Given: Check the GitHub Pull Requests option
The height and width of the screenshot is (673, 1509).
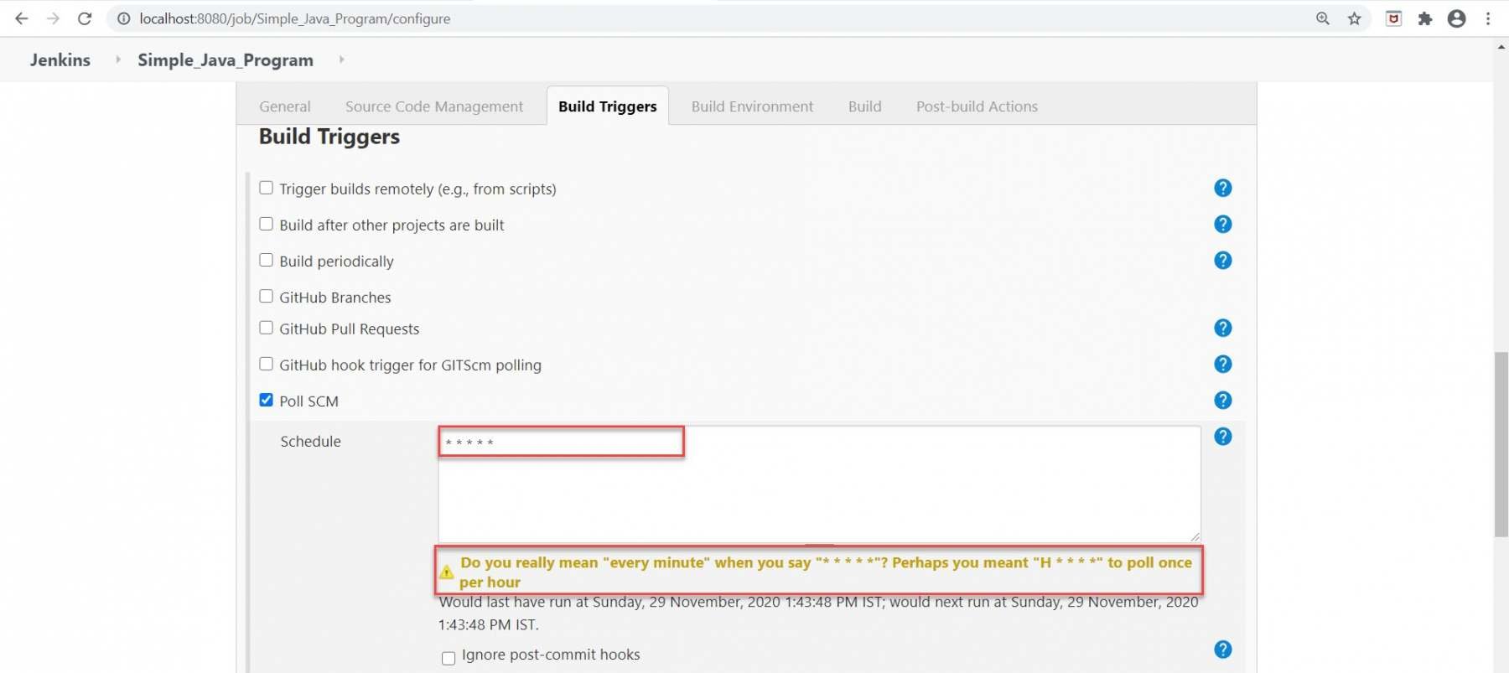Looking at the screenshot, I should point(266,328).
